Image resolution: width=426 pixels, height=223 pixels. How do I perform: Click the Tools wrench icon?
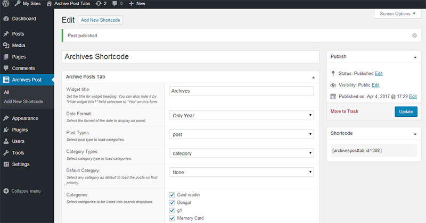6,153
